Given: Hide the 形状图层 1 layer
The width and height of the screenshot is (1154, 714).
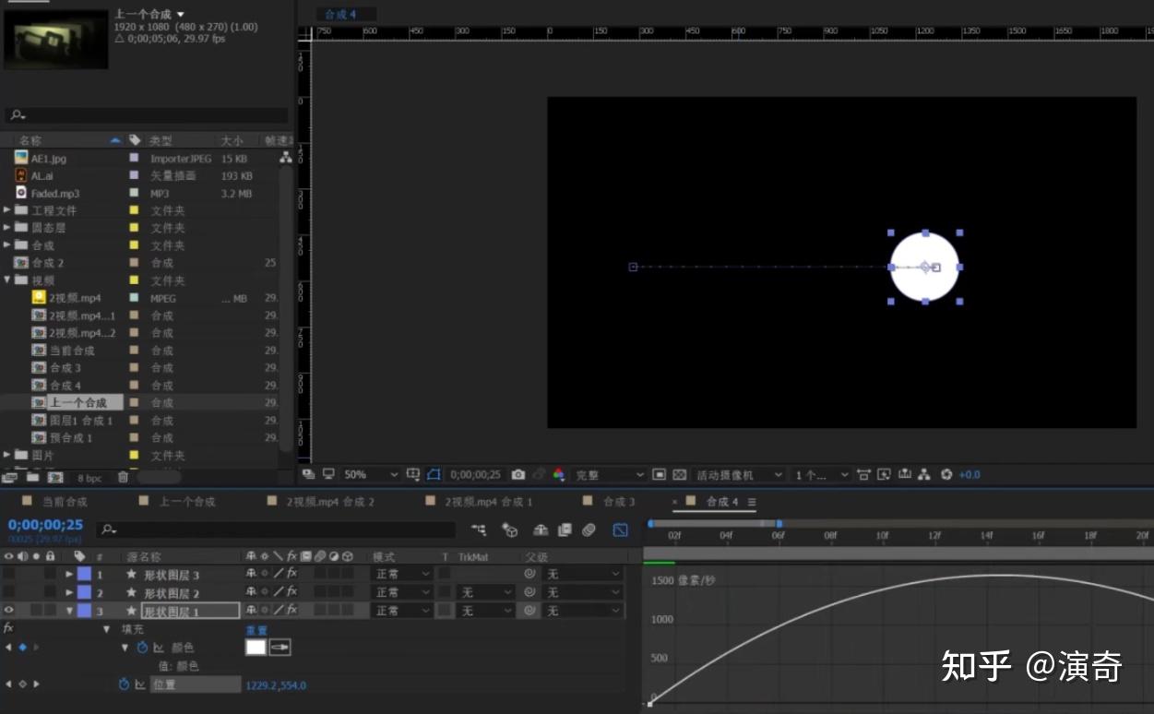Looking at the screenshot, I should coord(7,610).
